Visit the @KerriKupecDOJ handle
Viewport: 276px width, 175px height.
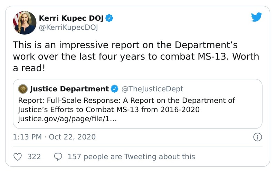pos(69,28)
